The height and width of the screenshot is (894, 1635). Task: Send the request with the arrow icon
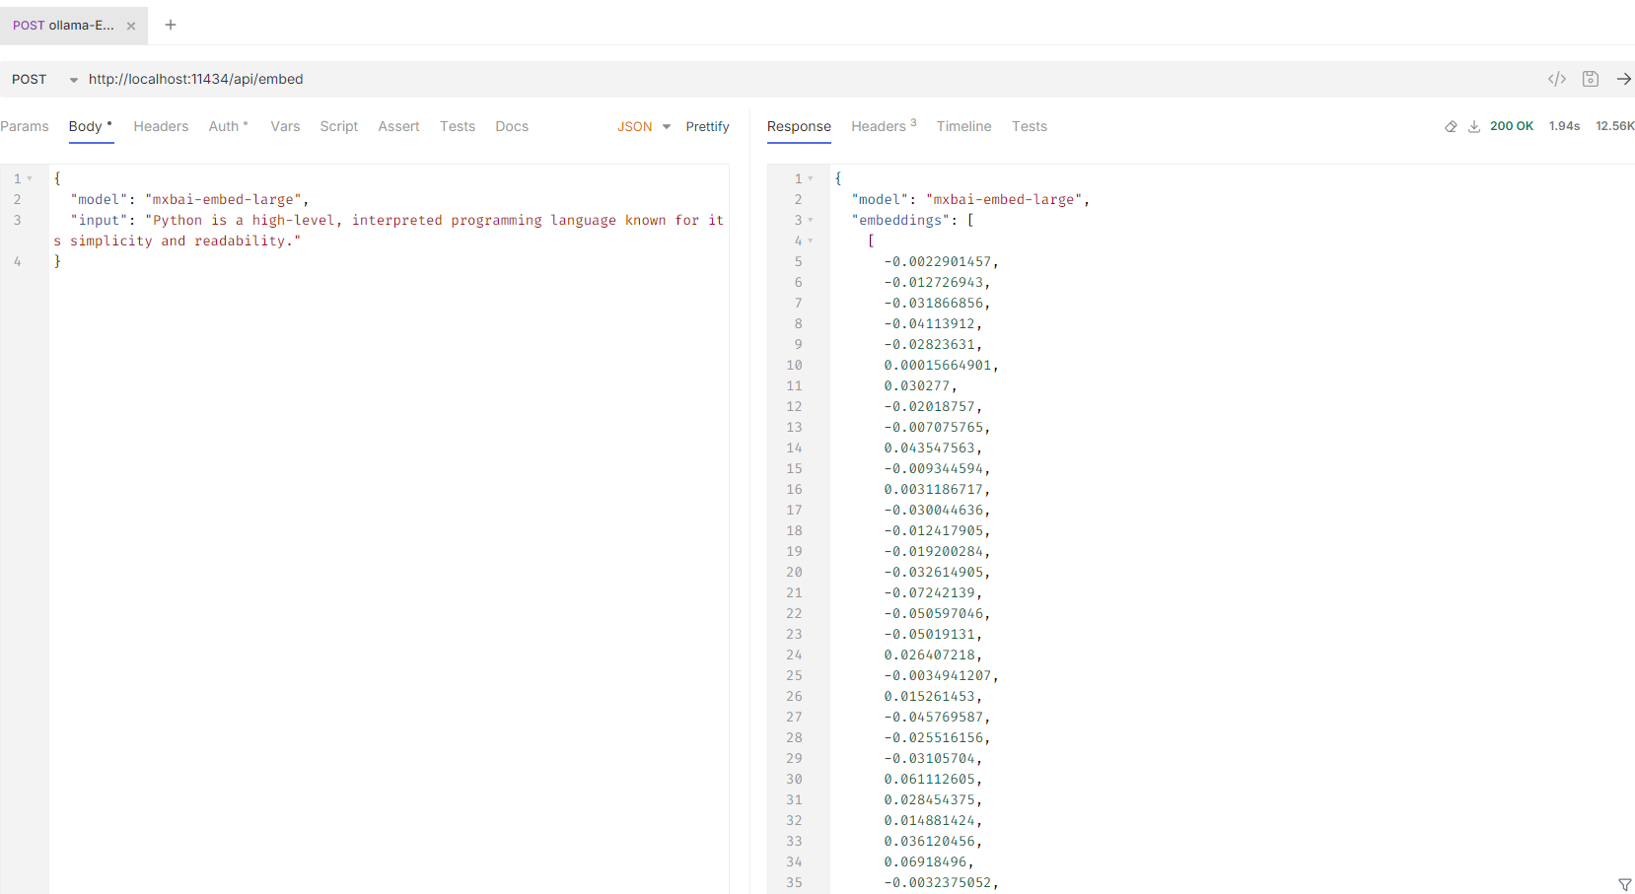click(x=1624, y=79)
